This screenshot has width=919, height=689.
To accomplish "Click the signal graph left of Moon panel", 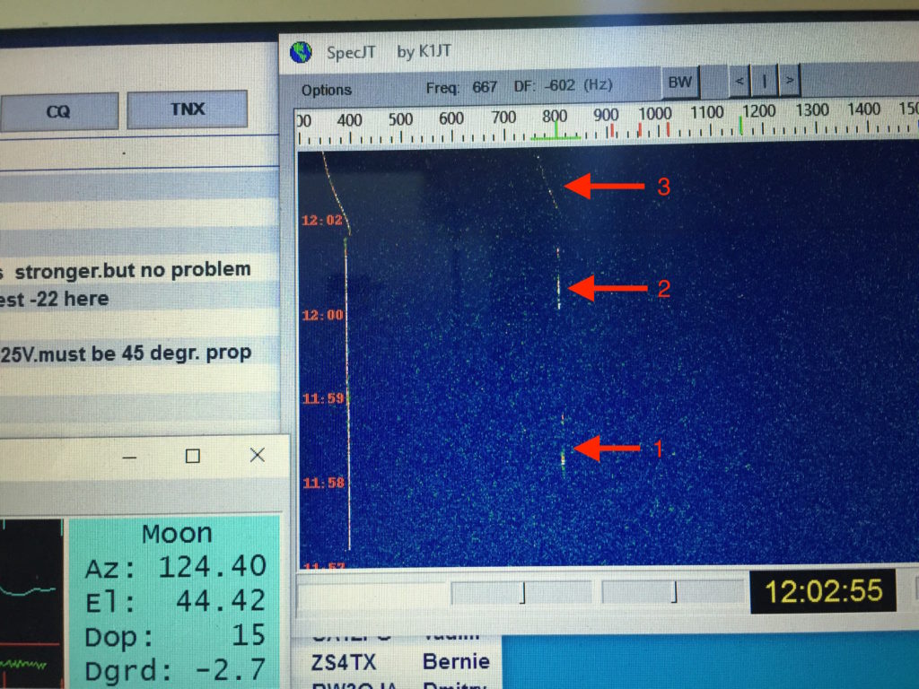I will [31, 604].
